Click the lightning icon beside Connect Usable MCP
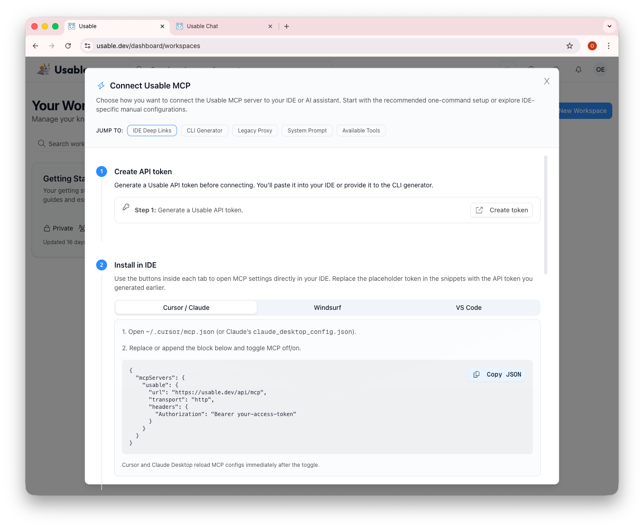Screen dimensions: 644x529 click(x=101, y=85)
